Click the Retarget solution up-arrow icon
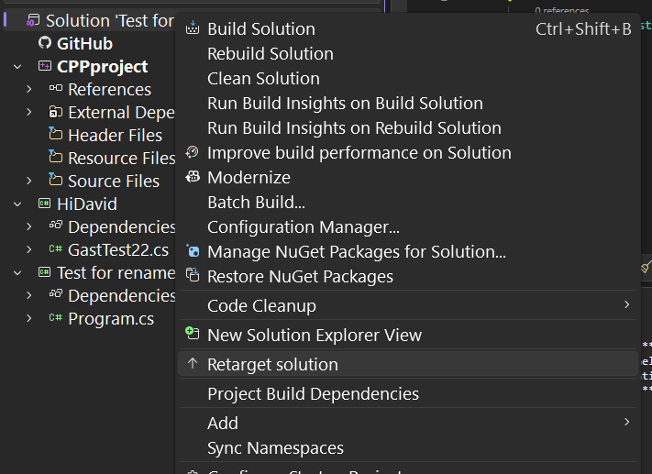 192,363
